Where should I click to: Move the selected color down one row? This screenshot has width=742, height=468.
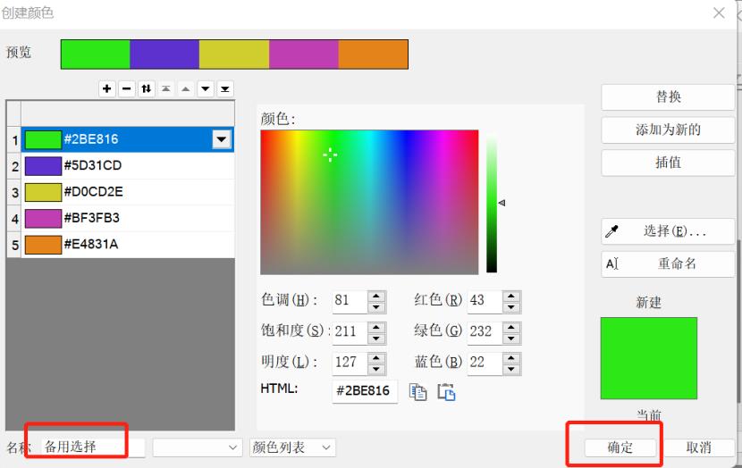(x=206, y=88)
